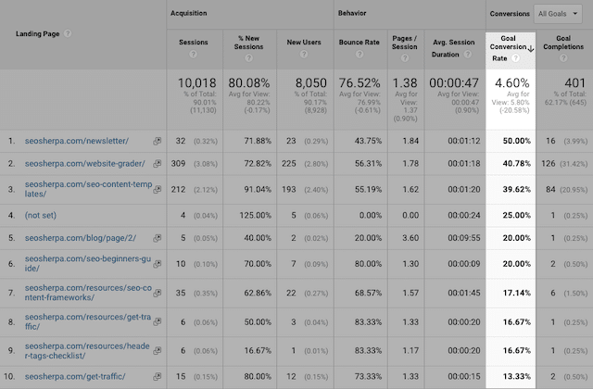Select the 40.78% conversion rate cell
Screen dimensions: 593x389
(517, 164)
